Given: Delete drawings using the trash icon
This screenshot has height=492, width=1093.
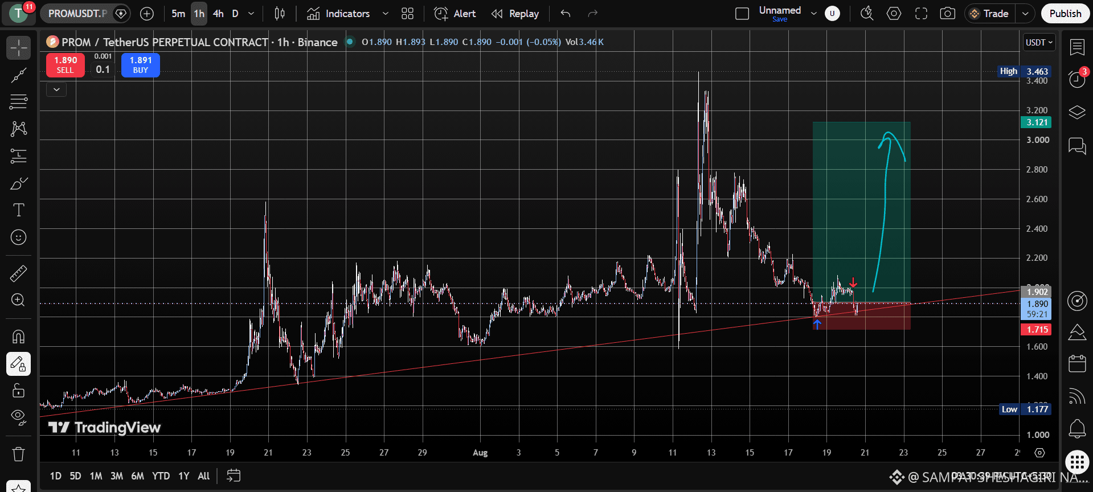Looking at the screenshot, I should (x=18, y=454).
